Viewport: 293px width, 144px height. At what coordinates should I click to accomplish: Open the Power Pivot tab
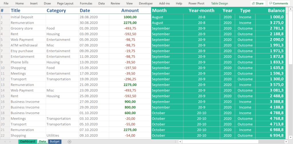tap(196, 3)
